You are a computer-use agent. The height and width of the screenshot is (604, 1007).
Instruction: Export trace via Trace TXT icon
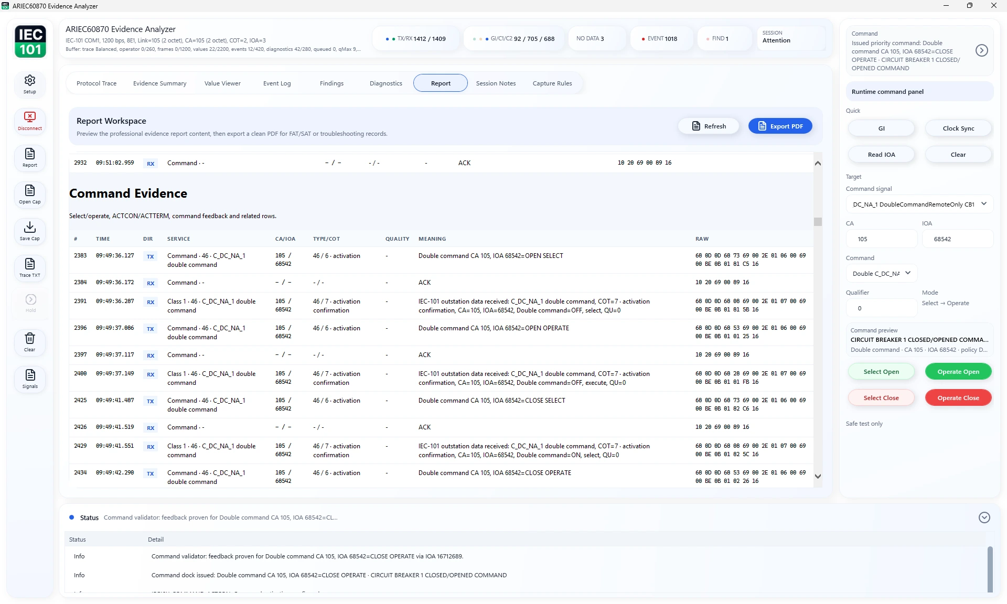tap(30, 268)
